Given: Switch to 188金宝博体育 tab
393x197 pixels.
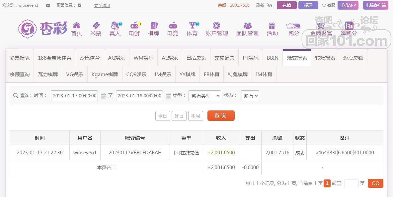Looking at the screenshot, I should point(55,58).
